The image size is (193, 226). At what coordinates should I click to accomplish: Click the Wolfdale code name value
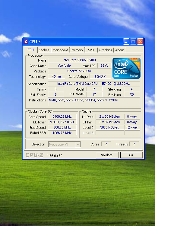click(x=64, y=65)
